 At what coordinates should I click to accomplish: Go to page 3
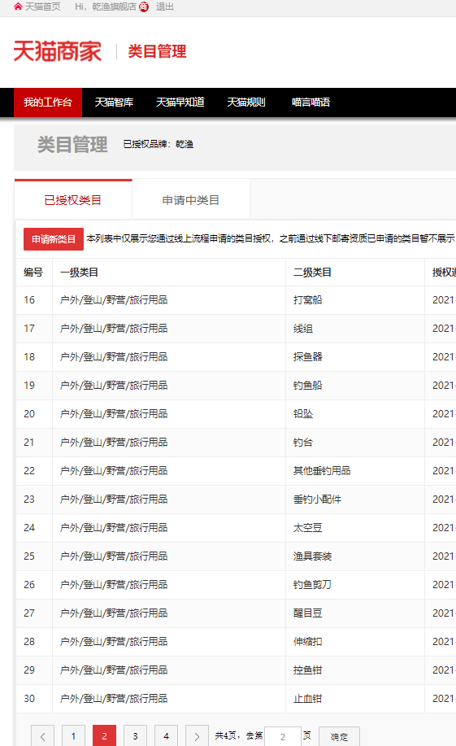tap(135, 736)
